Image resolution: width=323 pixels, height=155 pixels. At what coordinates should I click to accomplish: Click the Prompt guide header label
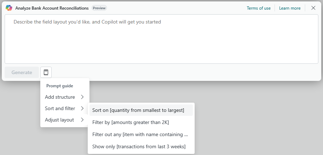coord(60,86)
